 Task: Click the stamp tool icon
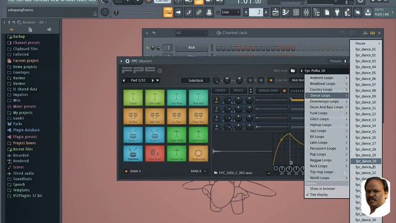(x=209, y=12)
